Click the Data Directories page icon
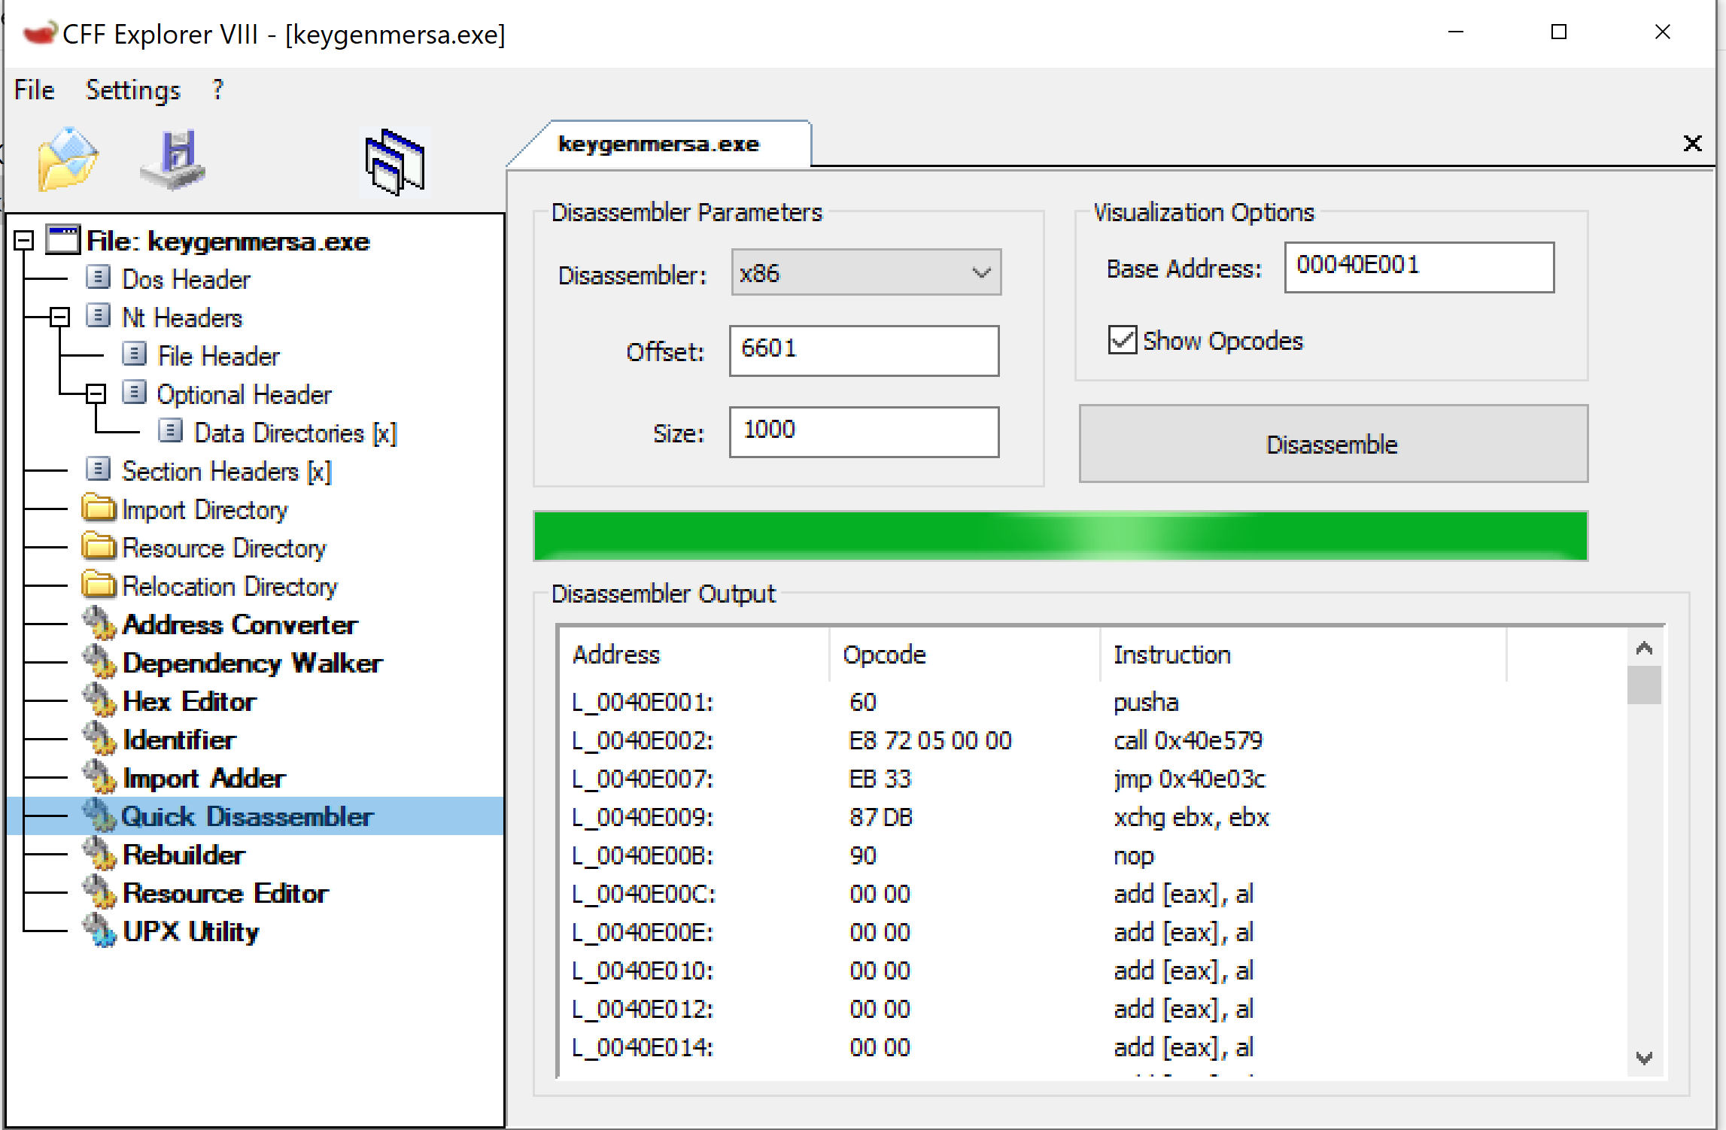Image resolution: width=1726 pixels, height=1130 pixels. [170, 431]
